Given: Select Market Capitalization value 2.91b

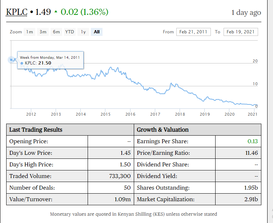Looking at the screenshot, I should [251, 199].
